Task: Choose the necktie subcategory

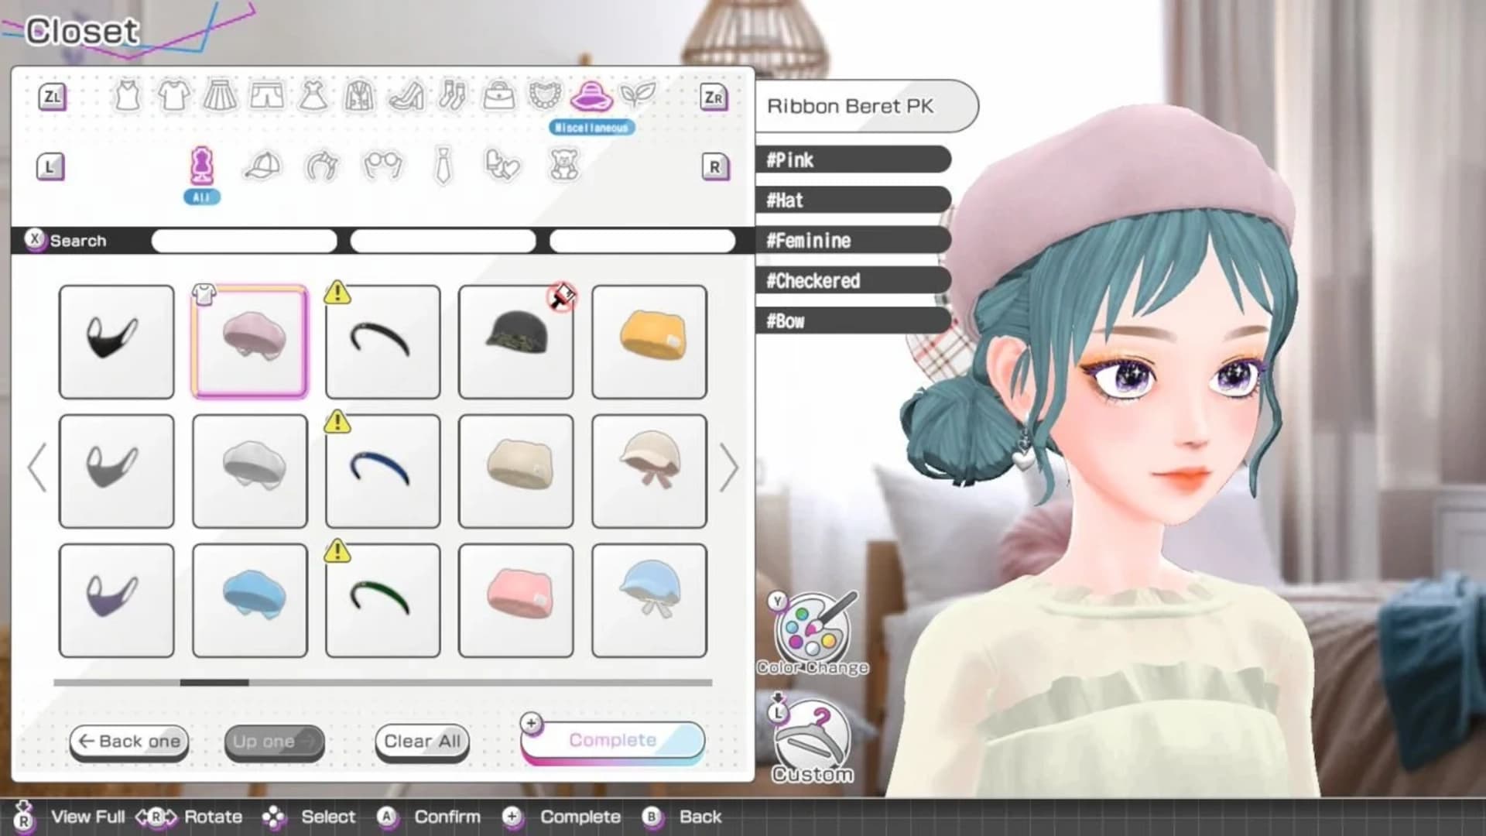Action: (443, 166)
